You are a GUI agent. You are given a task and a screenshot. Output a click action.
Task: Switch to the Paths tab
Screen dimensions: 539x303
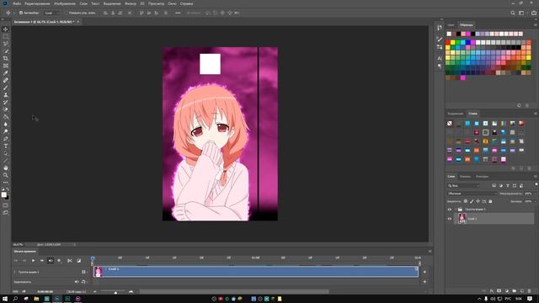[482, 177]
